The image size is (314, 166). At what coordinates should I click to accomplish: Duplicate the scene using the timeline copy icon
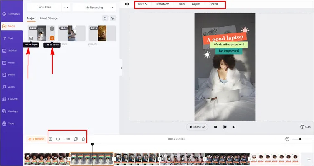tap(76, 139)
